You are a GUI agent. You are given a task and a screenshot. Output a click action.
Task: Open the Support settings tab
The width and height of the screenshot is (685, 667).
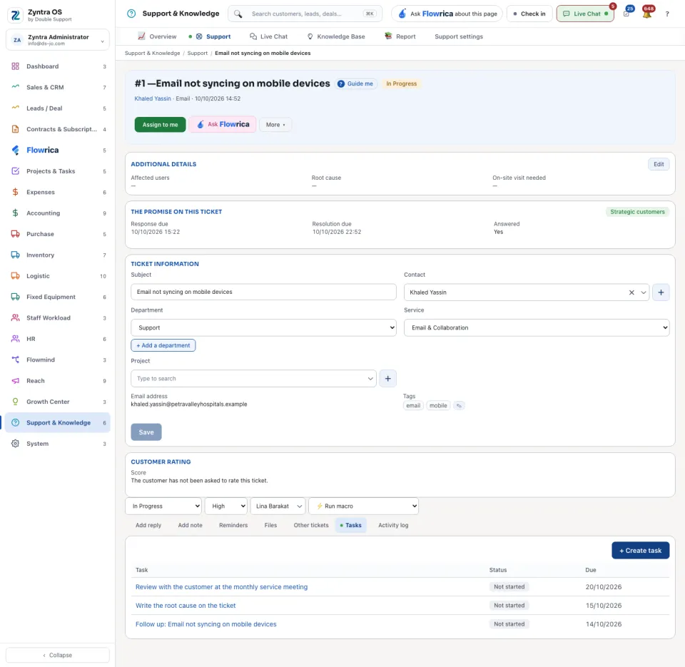[x=459, y=36]
